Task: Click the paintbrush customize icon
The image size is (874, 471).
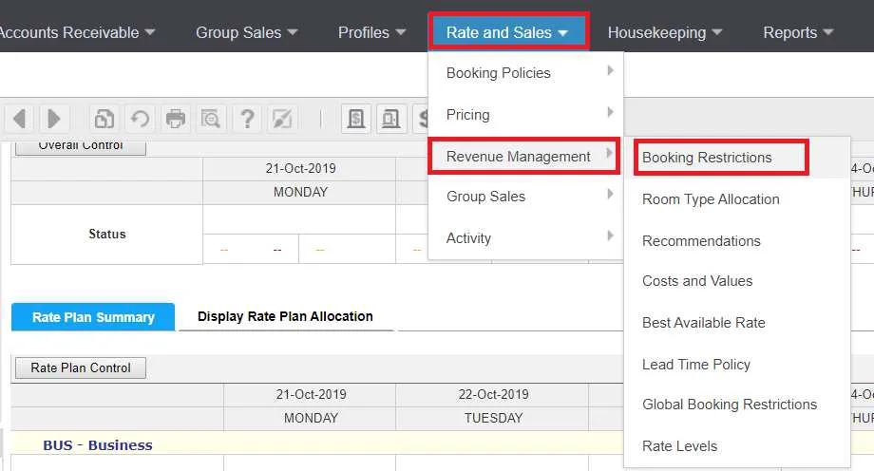Action: coord(282,119)
